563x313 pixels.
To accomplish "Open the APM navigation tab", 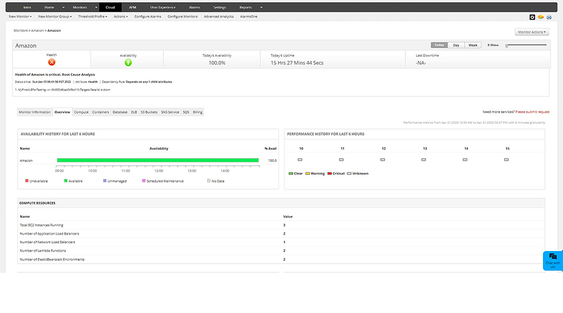I will point(133,7).
